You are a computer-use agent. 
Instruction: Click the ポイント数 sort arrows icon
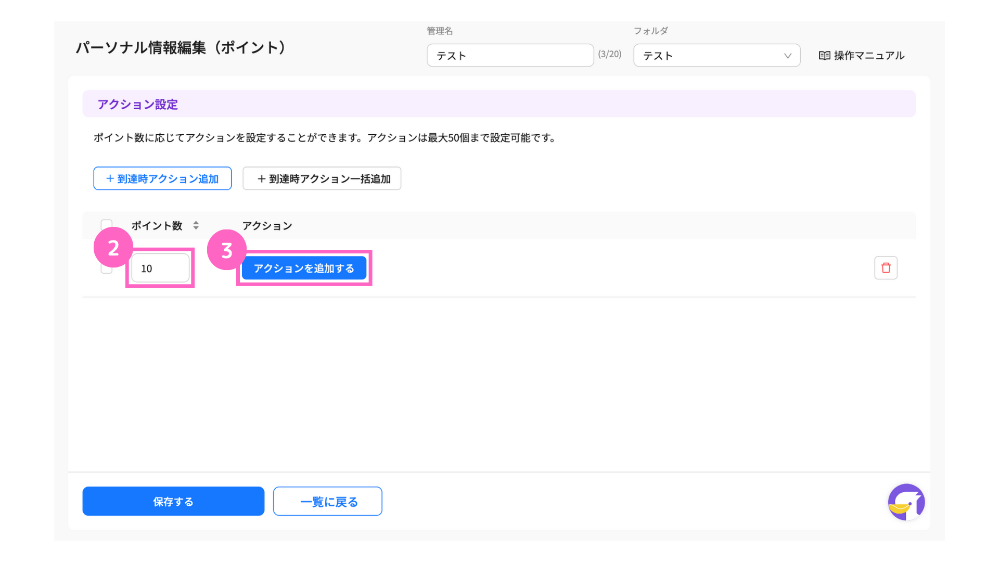coord(196,225)
